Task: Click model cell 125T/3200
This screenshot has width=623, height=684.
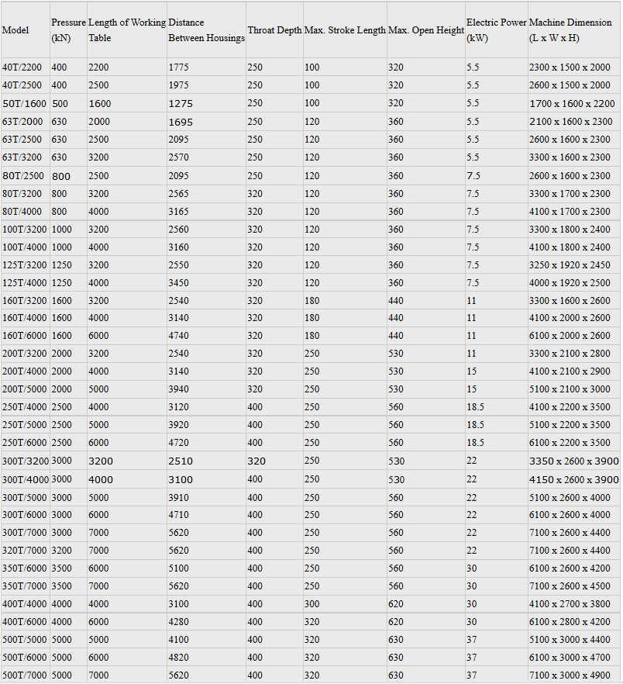Action: pyautogui.click(x=25, y=264)
